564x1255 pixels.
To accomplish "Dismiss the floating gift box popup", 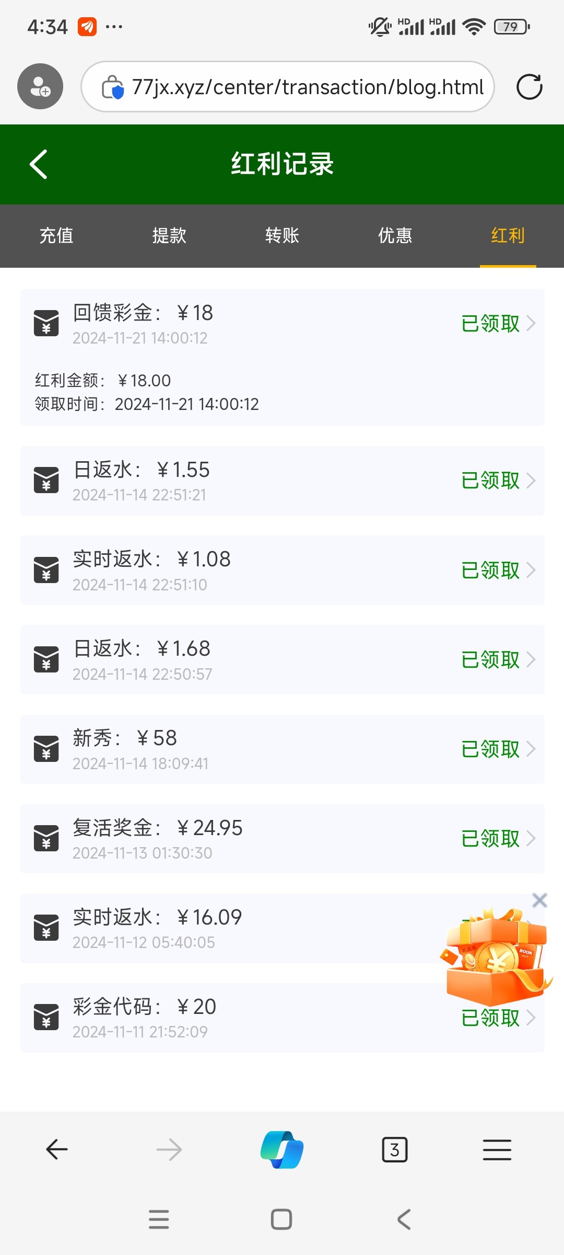I will [539, 900].
